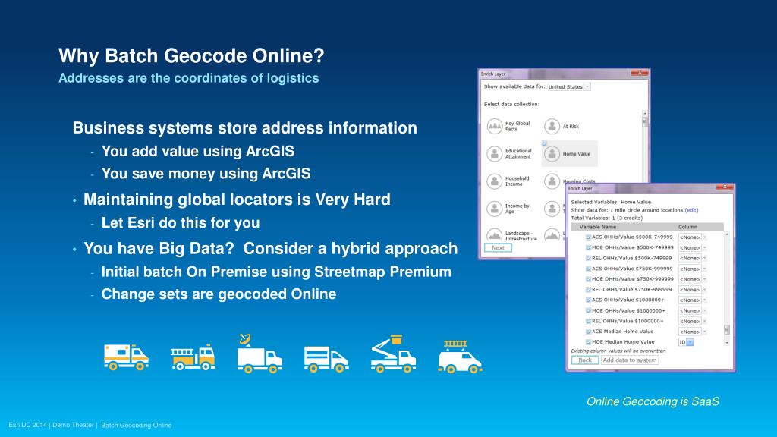The height and width of the screenshot is (437, 777).
Task: Choose the Educational Attainment data collection
Action: click(495, 154)
